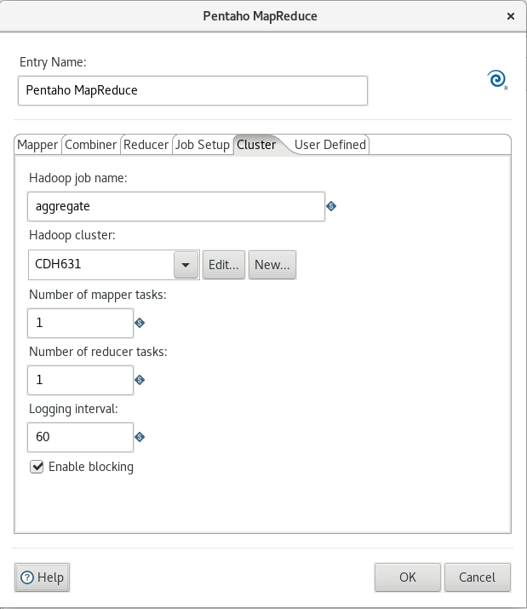Open the User Defined tab
Viewport: 527px width, 609px height.
(x=330, y=145)
